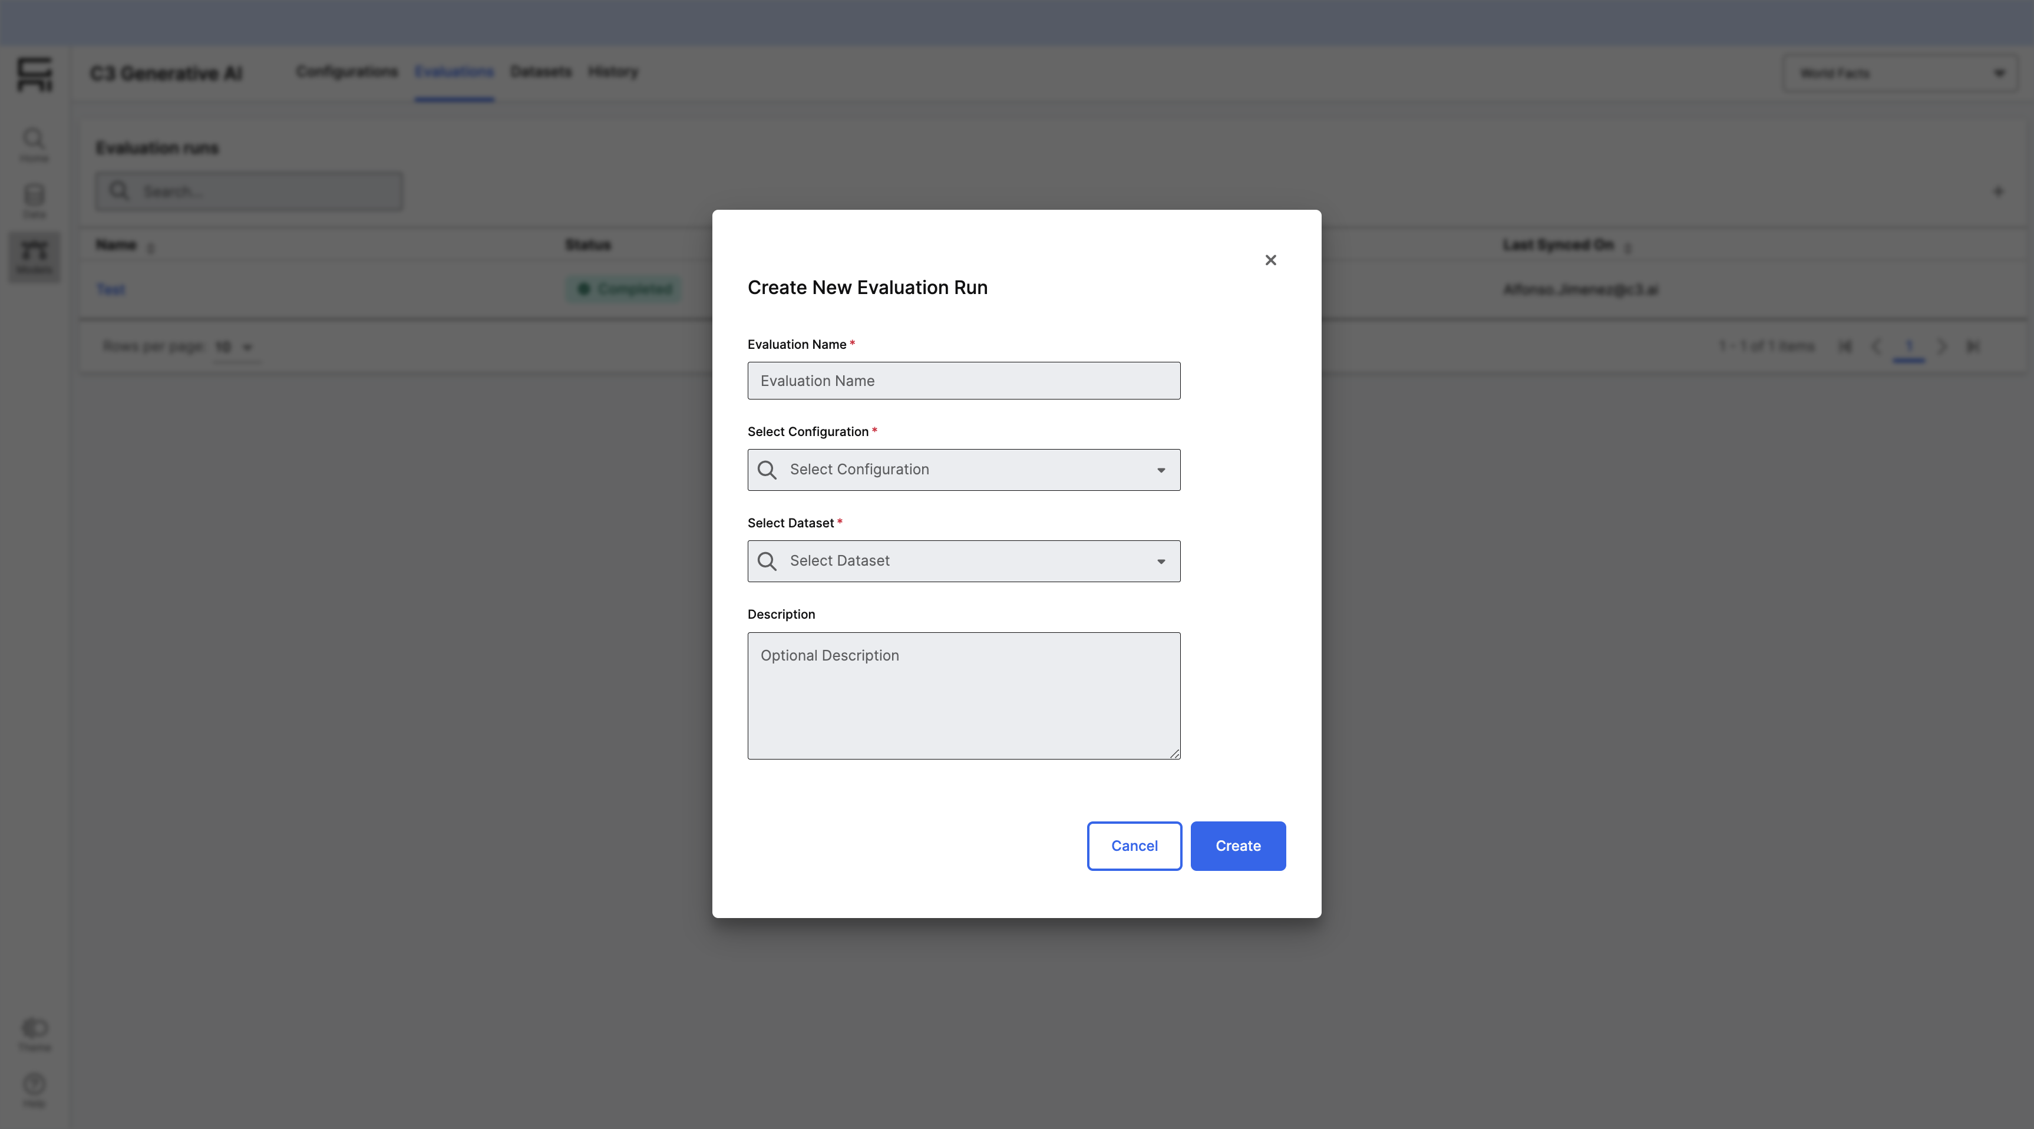Open the rows per page dropdown
The height and width of the screenshot is (1129, 2034).
(x=235, y=346)
